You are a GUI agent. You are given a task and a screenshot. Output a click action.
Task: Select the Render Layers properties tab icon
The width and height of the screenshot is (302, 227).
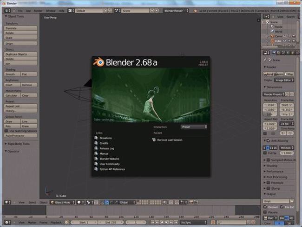[x=278, y=53]
